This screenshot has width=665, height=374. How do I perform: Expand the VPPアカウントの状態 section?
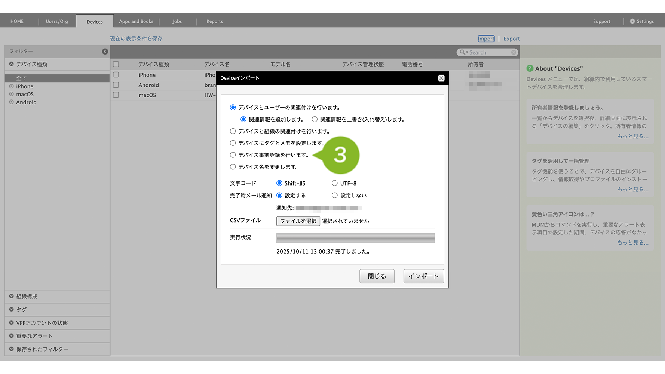tap(12, 323)
